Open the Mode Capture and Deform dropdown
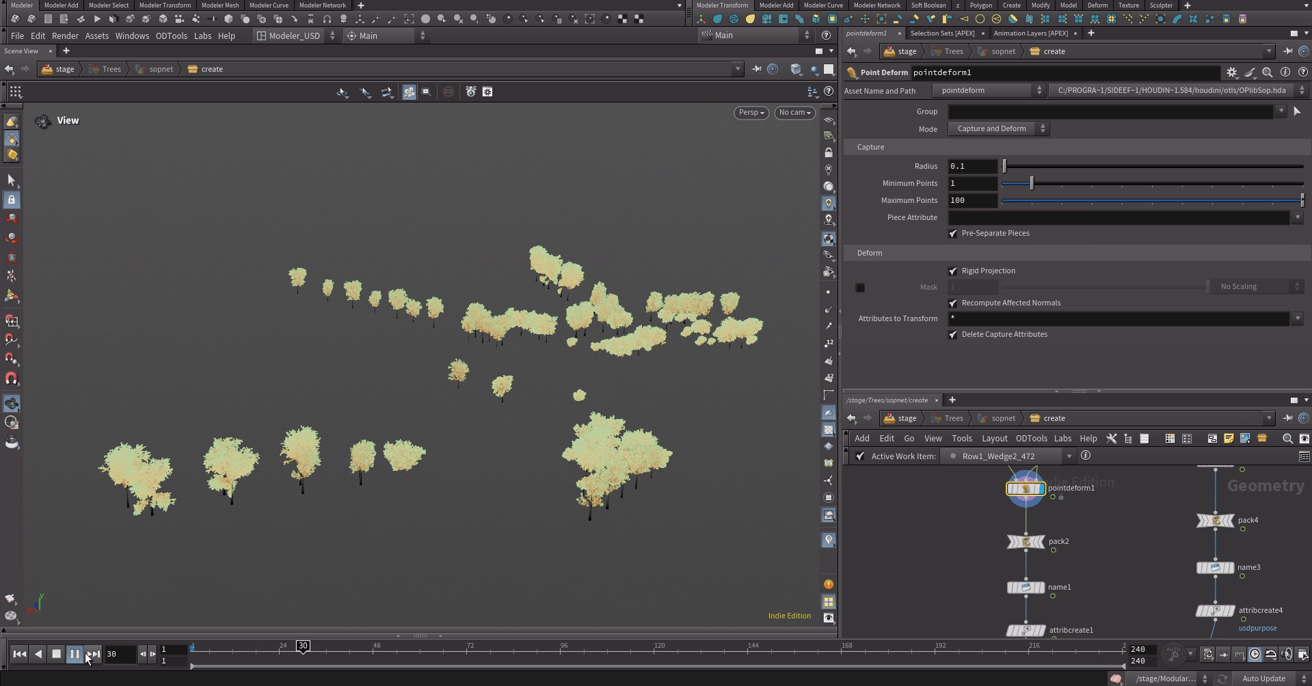Screen dimensions: 1312x686 pyautogui.click(x=997, y=128)
